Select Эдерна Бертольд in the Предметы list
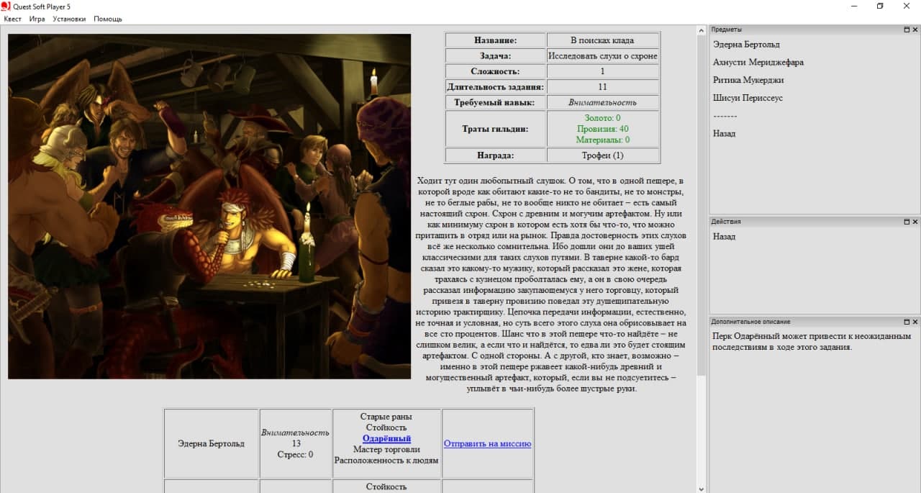Screen dimensions: 921x493 (746, 45)
